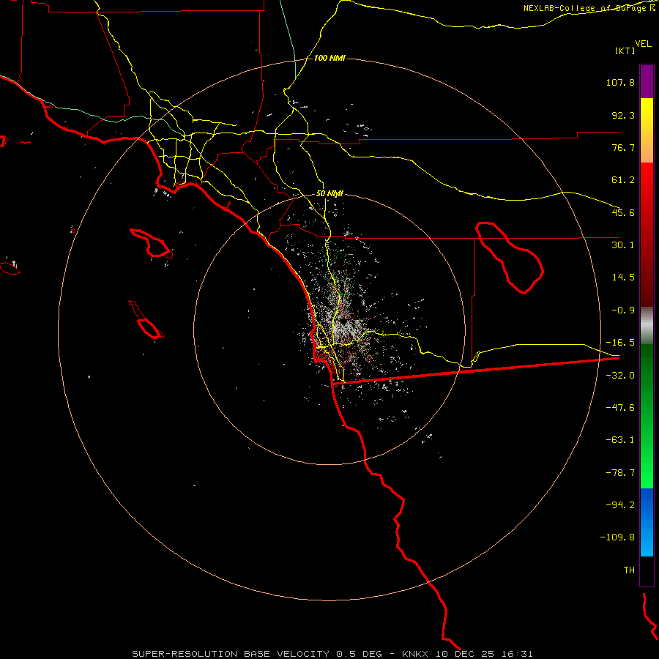Image resolution: width=659 pixels, height=659 pixels.
Task: Click the Salton Sea outline on map
Action: (x=510, y=257)
